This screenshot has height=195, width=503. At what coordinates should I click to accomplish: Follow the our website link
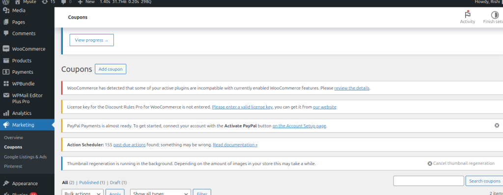coord(325,107)
